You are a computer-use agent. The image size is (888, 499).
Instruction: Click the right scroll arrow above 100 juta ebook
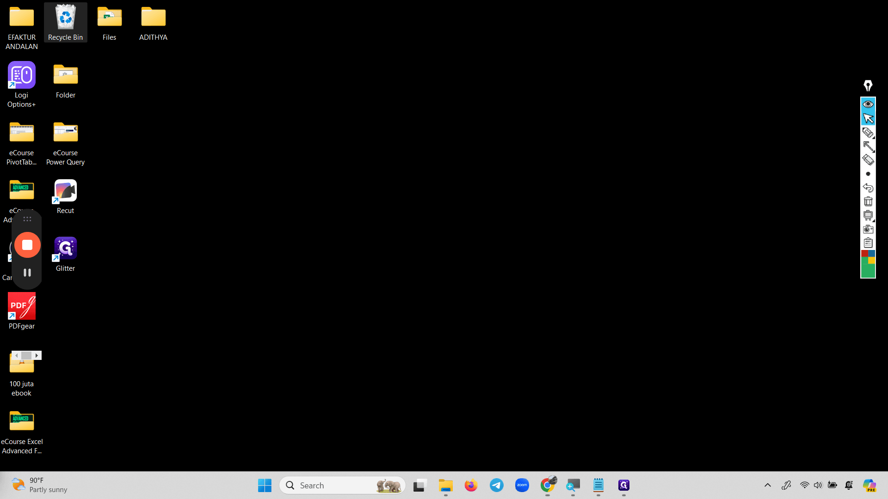click(x=37, y=355)
